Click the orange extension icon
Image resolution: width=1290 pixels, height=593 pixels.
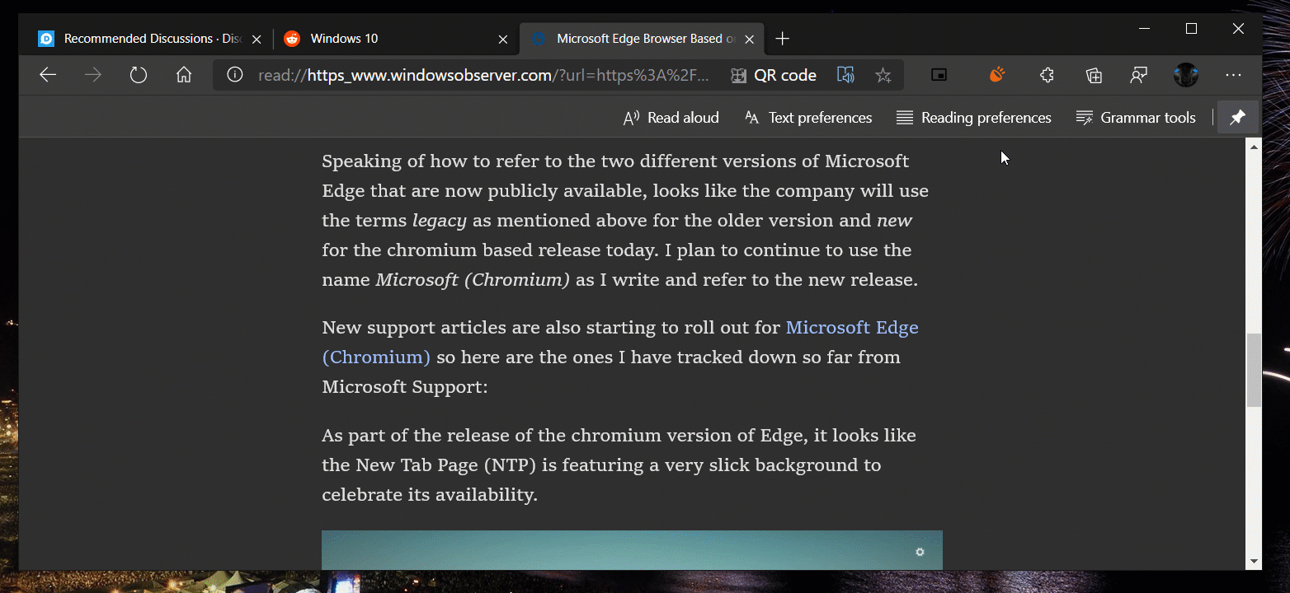pos(996,76)
